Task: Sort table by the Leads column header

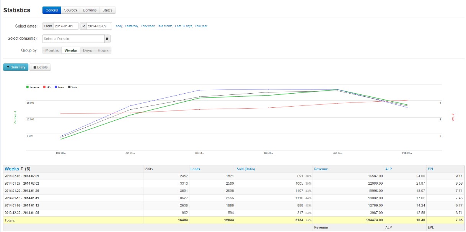Action: (195, 169)
